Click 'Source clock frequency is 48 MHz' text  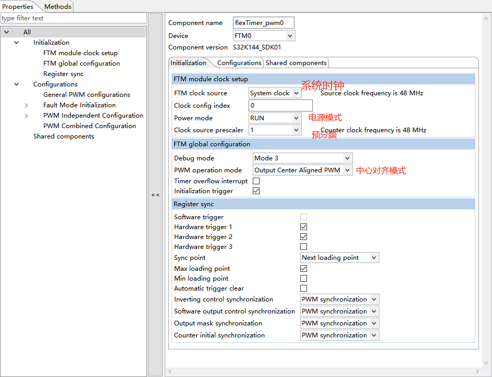pyautogui.click(x=372, y=93)
